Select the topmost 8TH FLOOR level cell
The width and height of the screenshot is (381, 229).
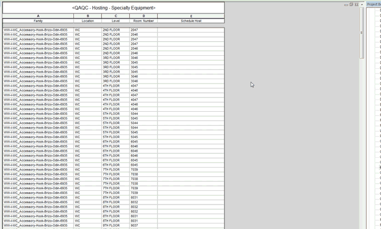click(116, 198)
